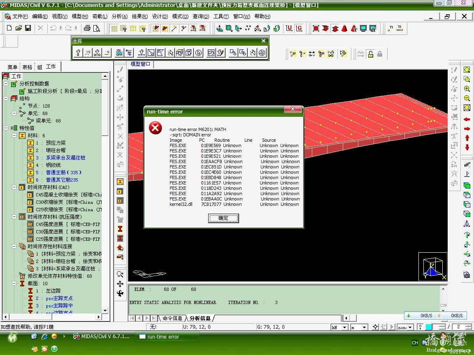Image resolution: width=474 pixels, height=355 pixels.
Task: Collapse the 时间依存材料 (C&S) node
Action: [14, 187]
